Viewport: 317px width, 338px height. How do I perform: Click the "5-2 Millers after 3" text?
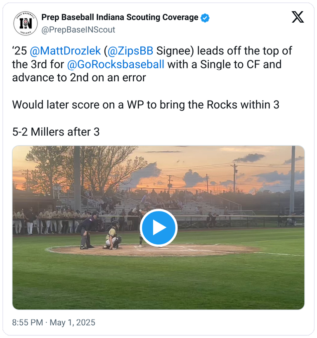pos(56,132)
